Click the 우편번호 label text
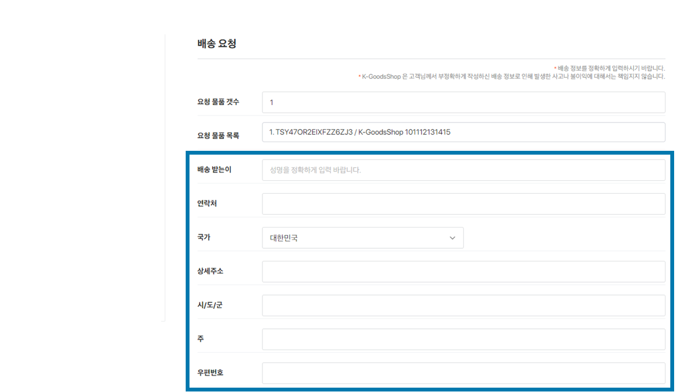The image size is (697, 392). coord(210,373)
